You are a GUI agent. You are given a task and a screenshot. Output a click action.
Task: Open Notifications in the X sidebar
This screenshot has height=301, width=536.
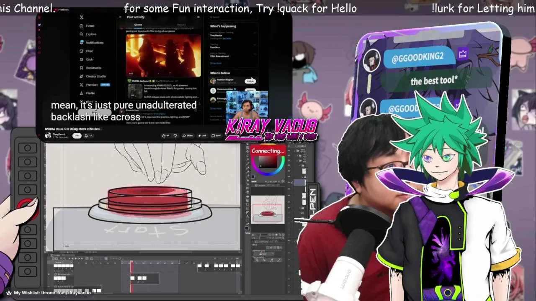pyautogui.click(x=91, y=43)
